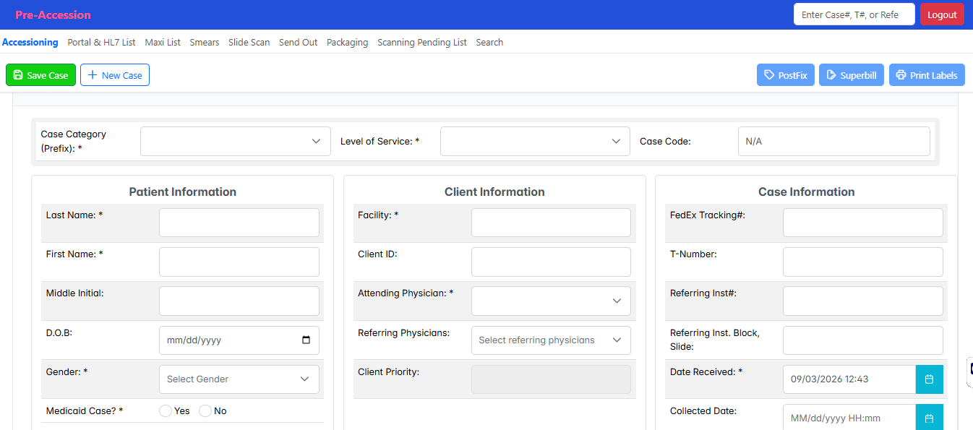Open calendar picker for Date Received
973x430 pixels.
[930, 379]
